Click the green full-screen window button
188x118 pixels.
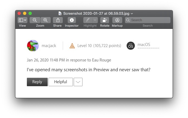[30, 13]
